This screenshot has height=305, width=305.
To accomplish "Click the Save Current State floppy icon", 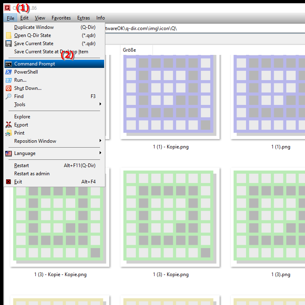I will point(9,44).
